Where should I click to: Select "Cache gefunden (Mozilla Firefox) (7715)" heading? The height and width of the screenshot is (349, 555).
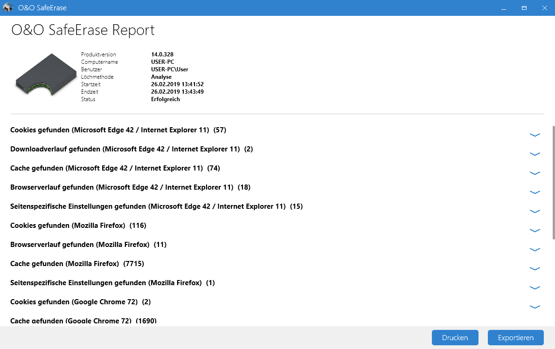77,264
